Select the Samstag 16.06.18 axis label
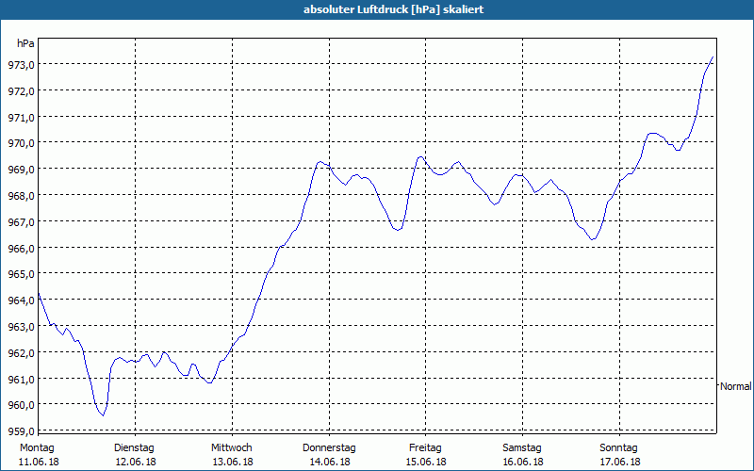 click(523, 455)
